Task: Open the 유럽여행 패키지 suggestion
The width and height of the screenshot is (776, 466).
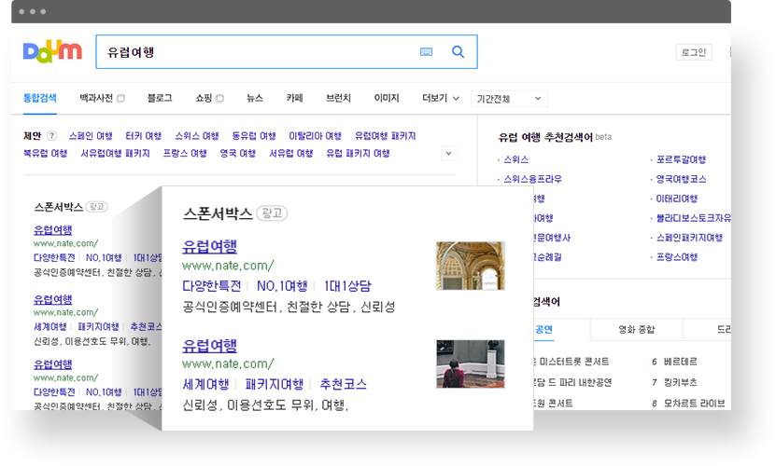Action: pyautogui.click(x=385, y=136)
